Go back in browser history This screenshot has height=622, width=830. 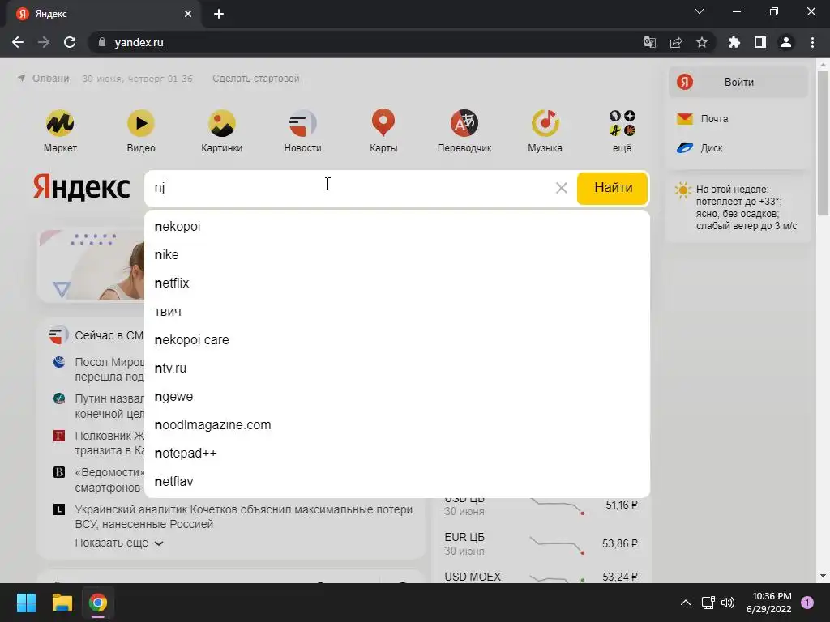(18, 42)
